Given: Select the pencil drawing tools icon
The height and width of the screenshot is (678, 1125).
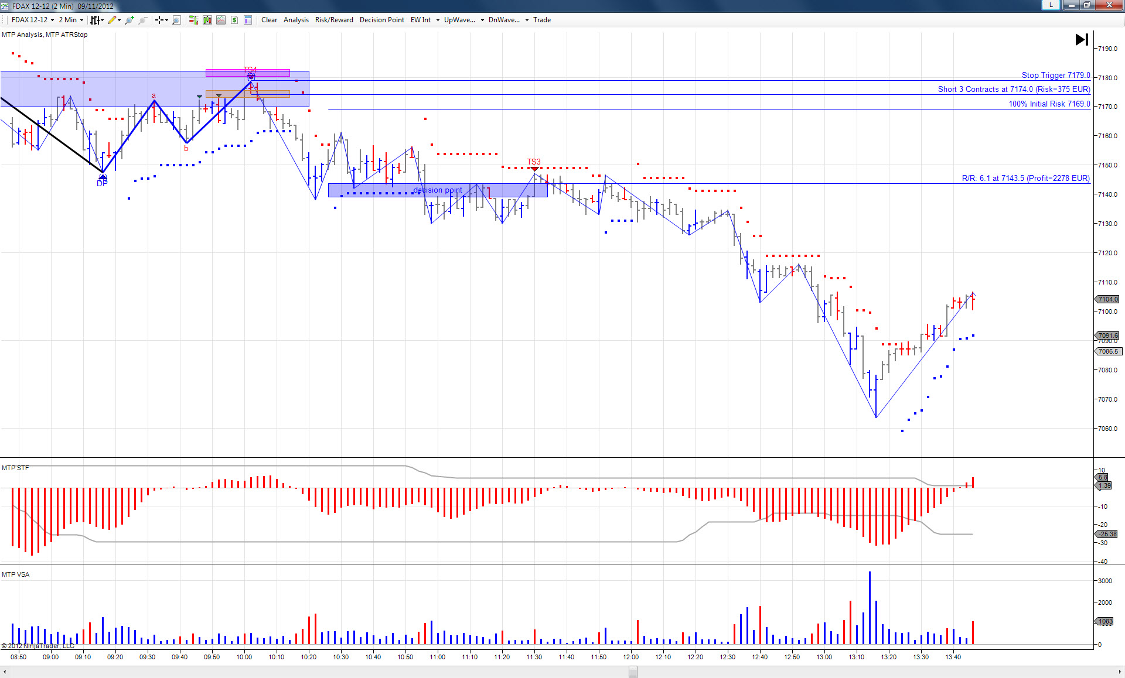Looking at the screenshot, I should 112,20.
